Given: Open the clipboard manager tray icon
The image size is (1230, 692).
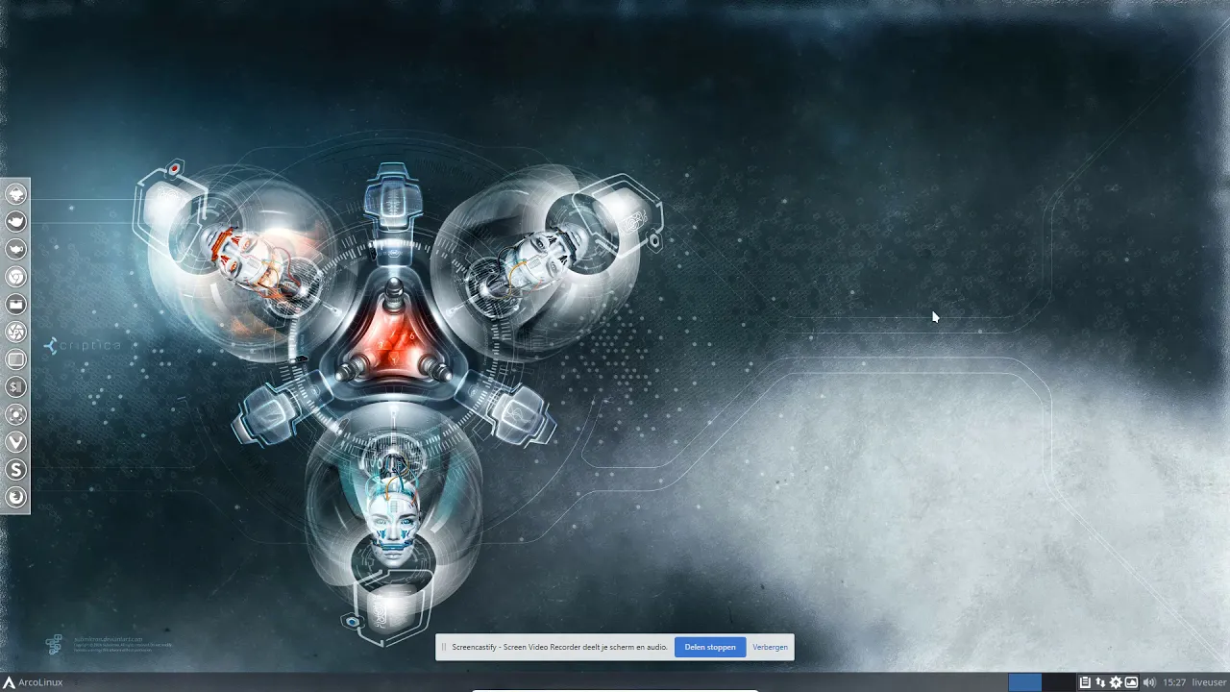Looking at the screenshot, I should point(1085,682).
